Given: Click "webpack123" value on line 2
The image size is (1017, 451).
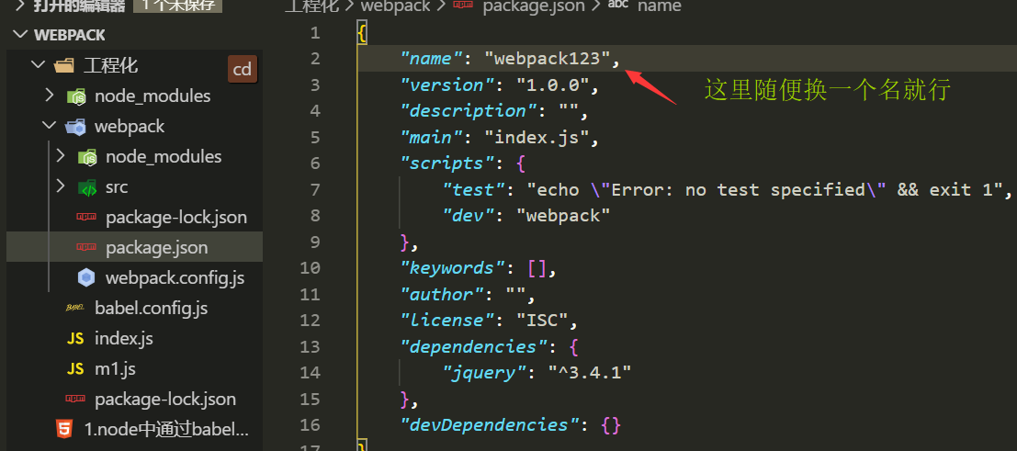Looking at the screenshot, I should [548, 59].
